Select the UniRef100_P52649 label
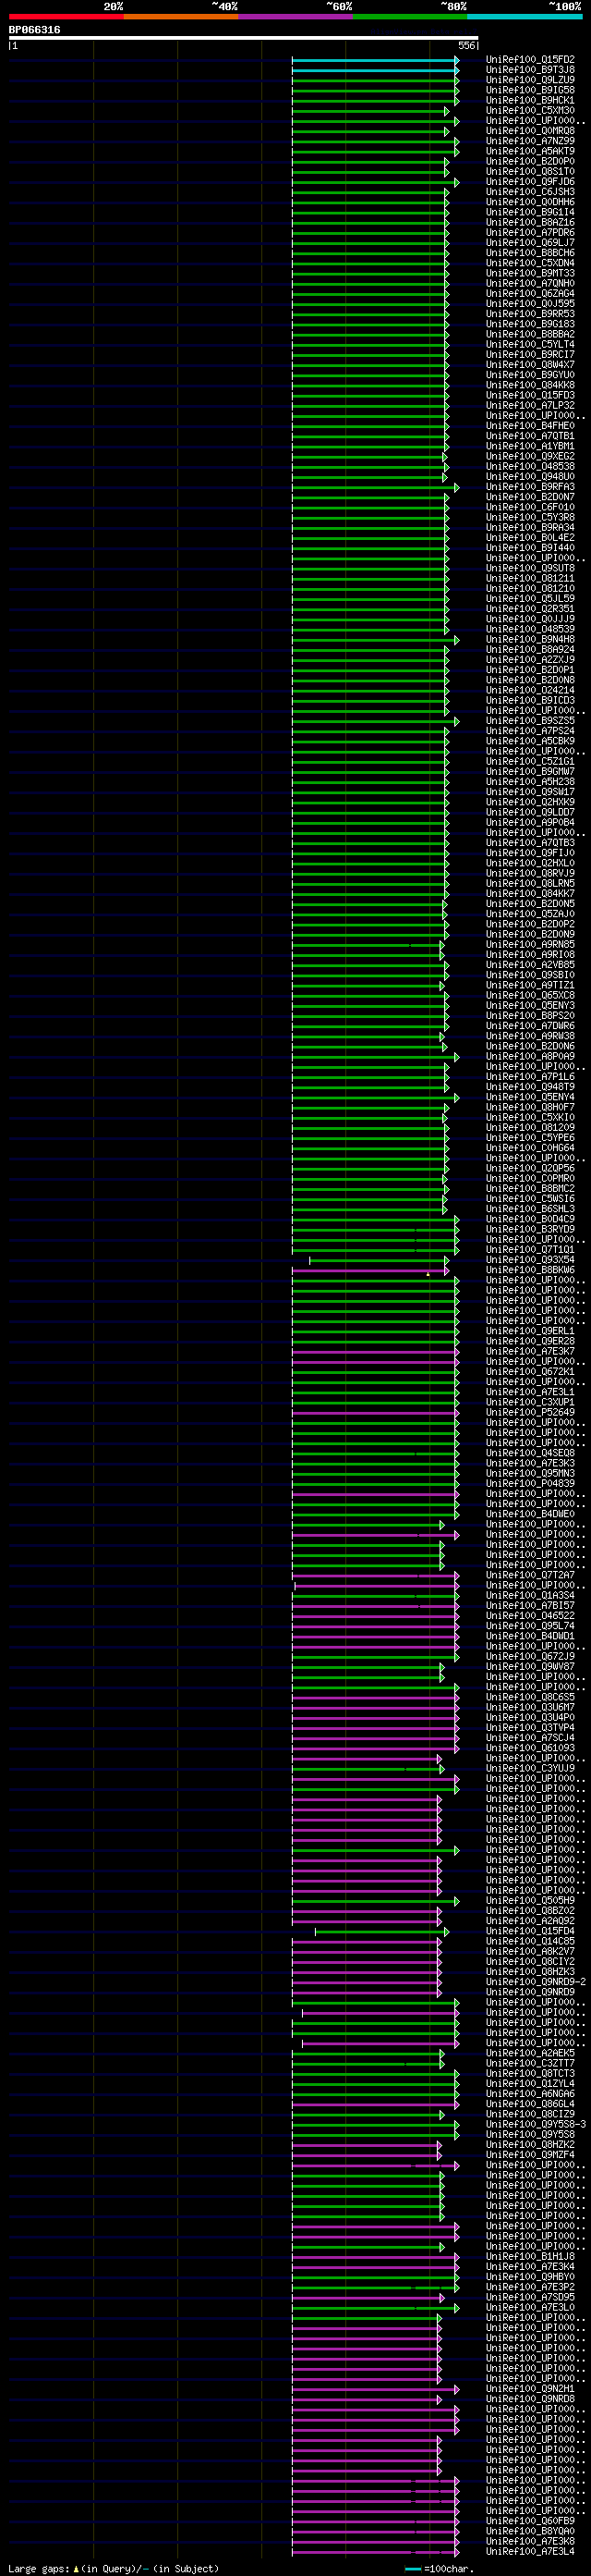 (530, 1412)
